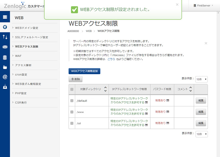Click 制限あり text in /www row
The height and width of the screenshot is (157, 220).
point(160,112)
